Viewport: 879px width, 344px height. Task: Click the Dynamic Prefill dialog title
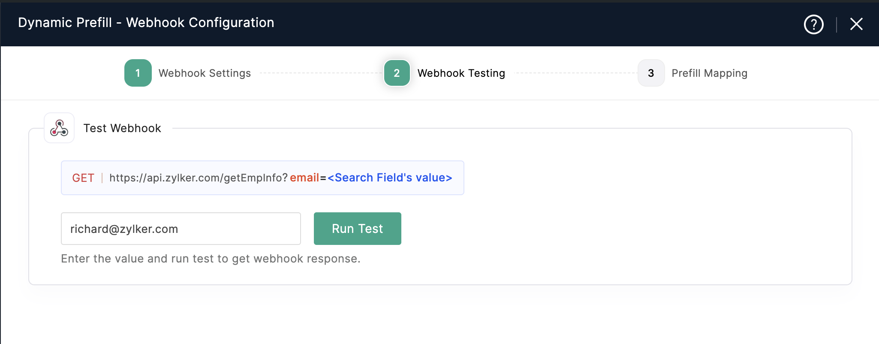click(146, 23)
